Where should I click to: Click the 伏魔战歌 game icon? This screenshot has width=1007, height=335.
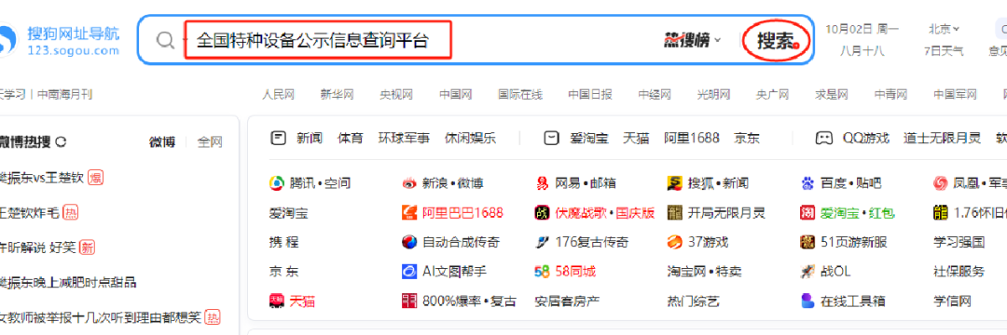coord(542,213)
